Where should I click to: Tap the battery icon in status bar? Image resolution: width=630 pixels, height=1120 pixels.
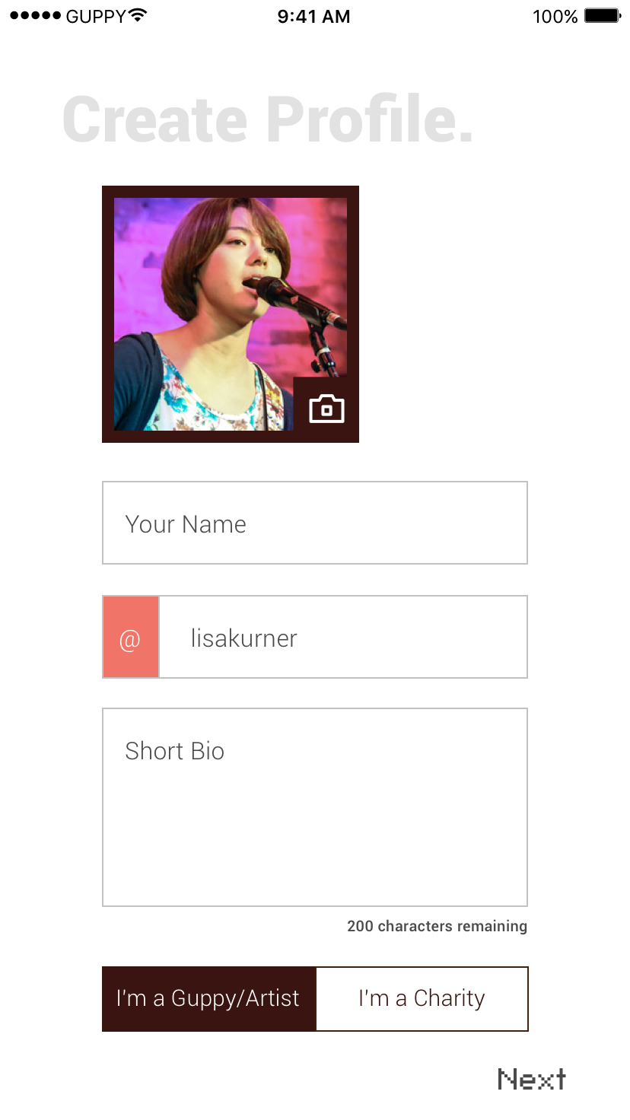click(x=603, y=16)
